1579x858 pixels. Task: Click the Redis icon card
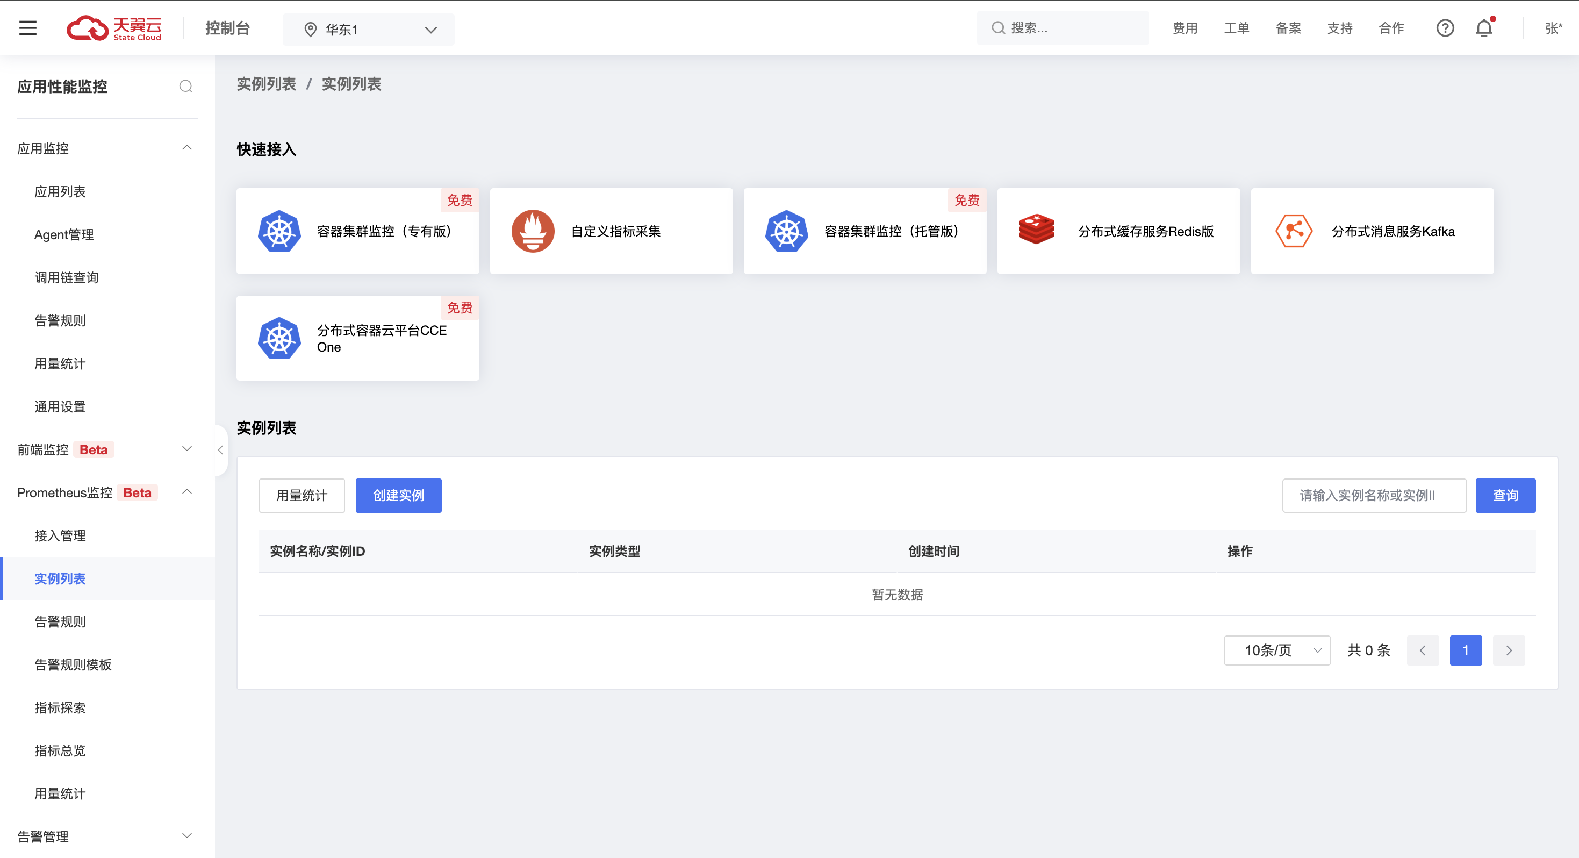[1036, 229]
